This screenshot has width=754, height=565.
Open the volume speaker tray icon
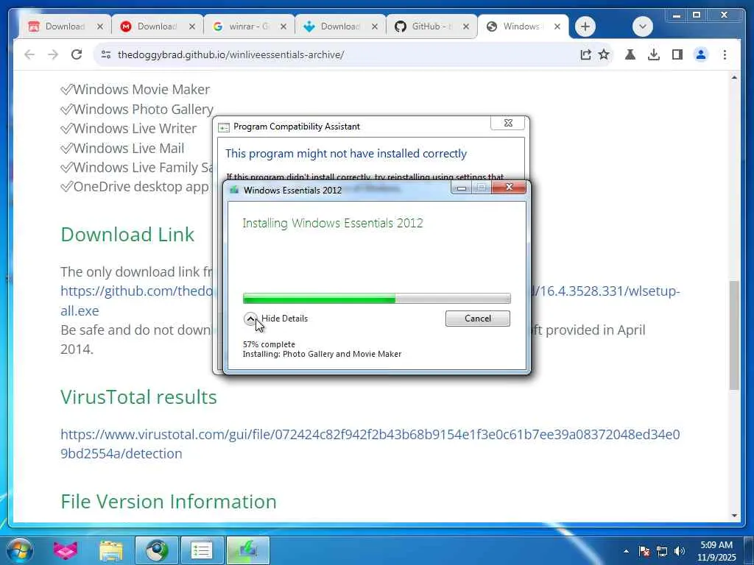point(680,551)
